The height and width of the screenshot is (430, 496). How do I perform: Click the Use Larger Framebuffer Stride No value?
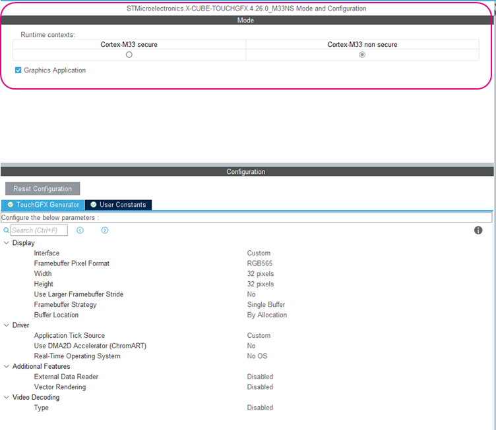coord(251,294)
